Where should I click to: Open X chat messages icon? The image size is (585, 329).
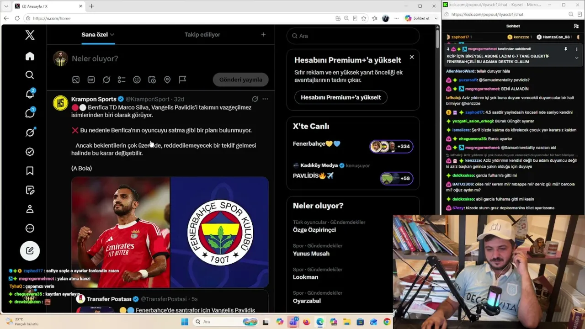(30, 113)
